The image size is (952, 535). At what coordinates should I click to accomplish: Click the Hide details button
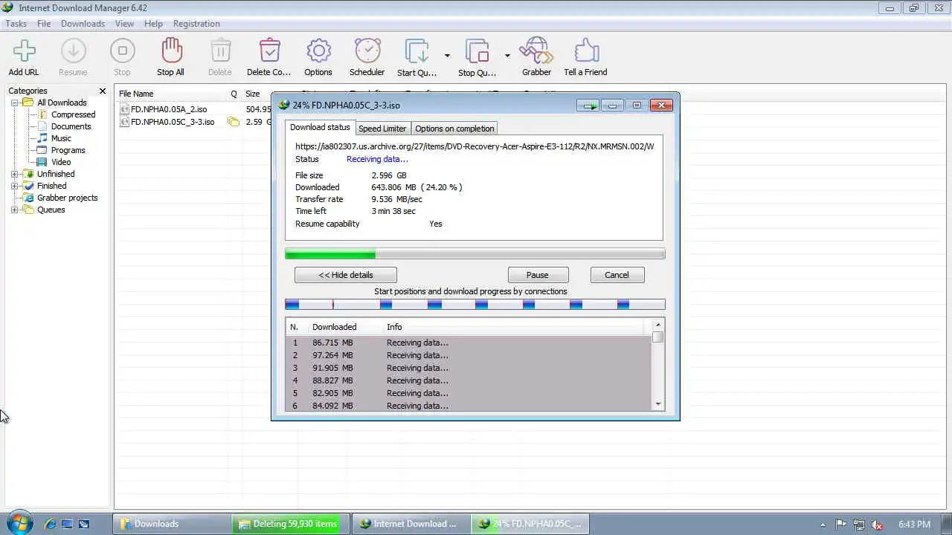[x=346, y=275]
